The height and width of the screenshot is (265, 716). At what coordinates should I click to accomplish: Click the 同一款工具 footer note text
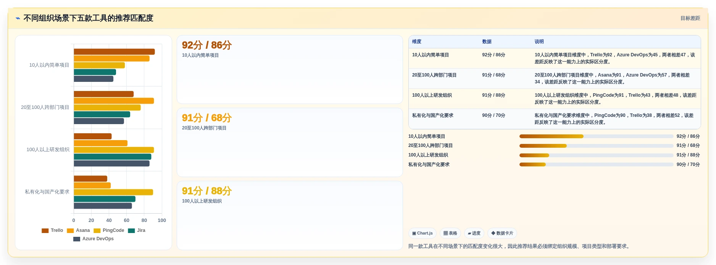(x=519, y=246)
